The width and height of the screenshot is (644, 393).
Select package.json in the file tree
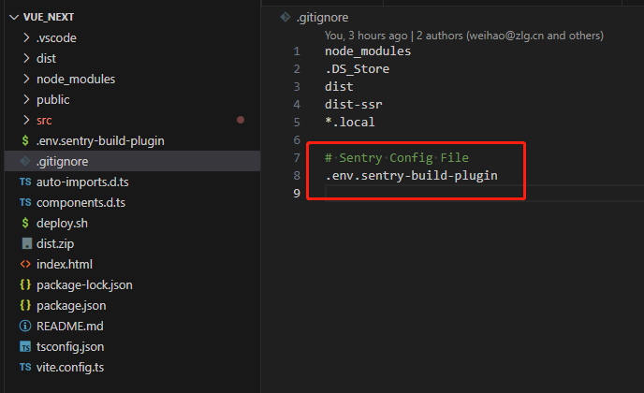[71, 305]
